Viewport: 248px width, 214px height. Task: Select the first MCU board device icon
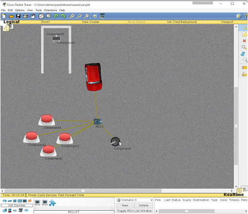click(37, 202)
